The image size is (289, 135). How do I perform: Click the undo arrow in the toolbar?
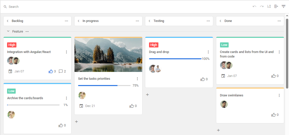[x=255, y=7]
